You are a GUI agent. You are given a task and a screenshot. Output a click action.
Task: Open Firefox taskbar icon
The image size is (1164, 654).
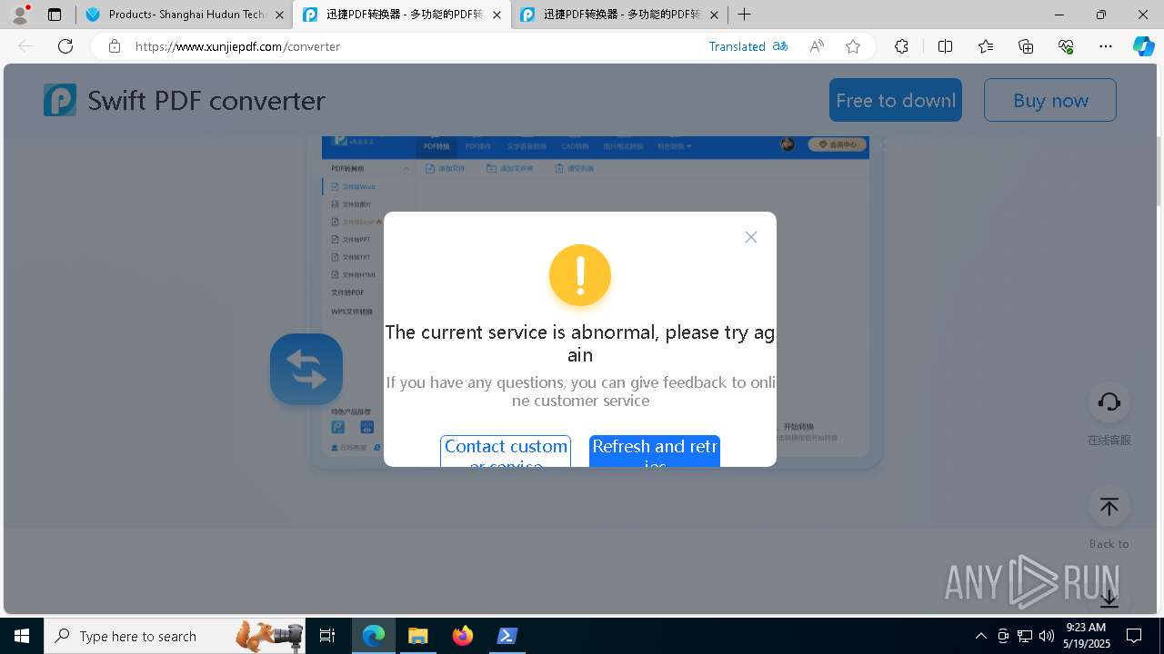[463, 636]
